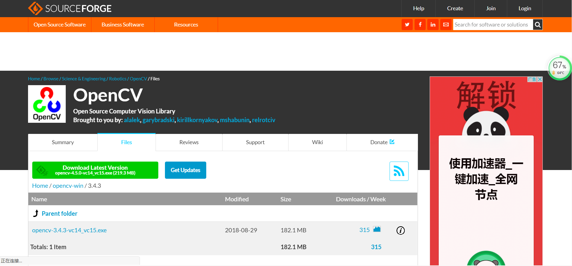Image resolution: width=572 pixels, height=266 pixels.
Task: Visit garybradski's profile link
Action: tap(158, 120)
